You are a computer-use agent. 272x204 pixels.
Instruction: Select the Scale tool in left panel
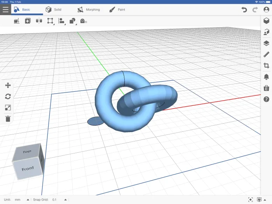point(8,108)
